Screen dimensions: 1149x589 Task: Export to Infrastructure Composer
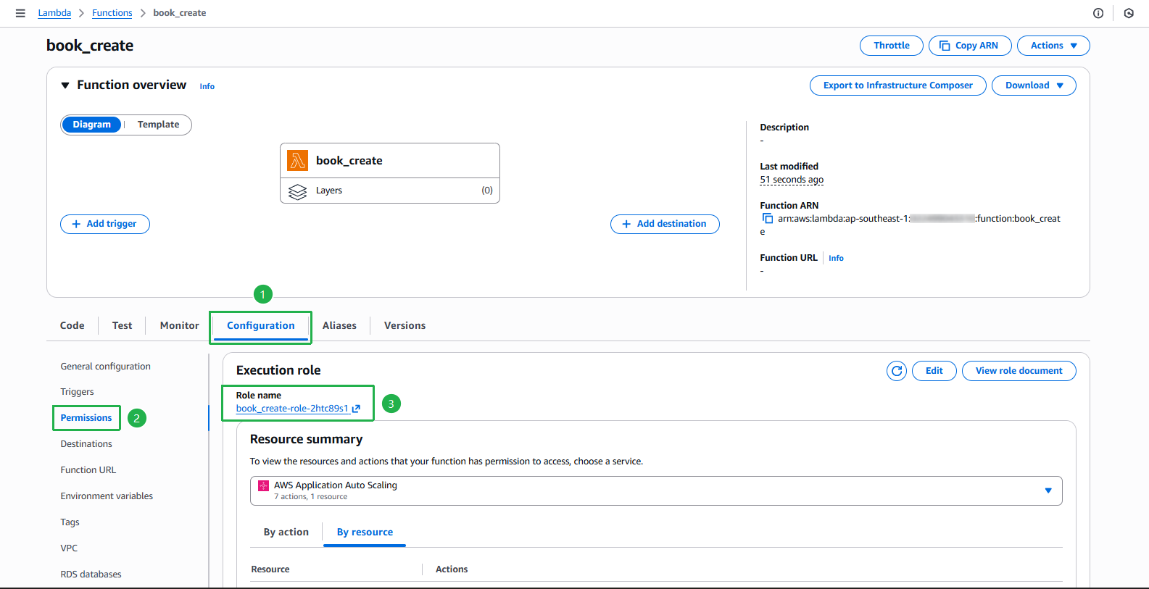tap(898, 85)
